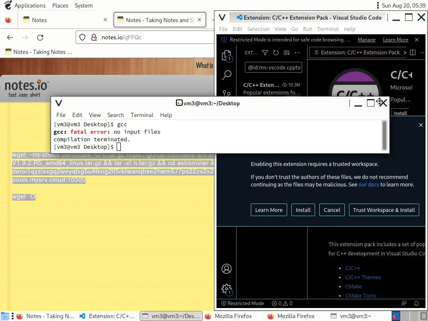Close the Extension: C/C++ Extension Pack tab
Image resolution: width=428 pixels, height=321 pixels.
405,52
